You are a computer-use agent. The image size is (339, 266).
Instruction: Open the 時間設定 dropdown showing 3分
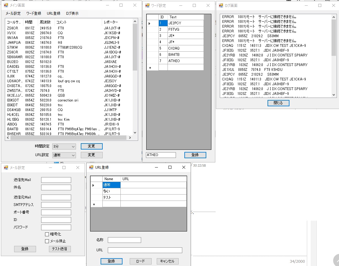[64, 147]
